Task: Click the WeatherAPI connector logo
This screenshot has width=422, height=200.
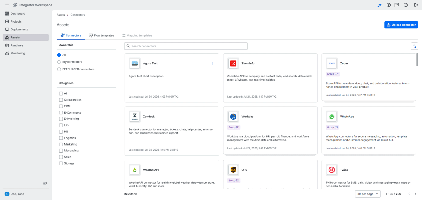Action: (135, 170)
